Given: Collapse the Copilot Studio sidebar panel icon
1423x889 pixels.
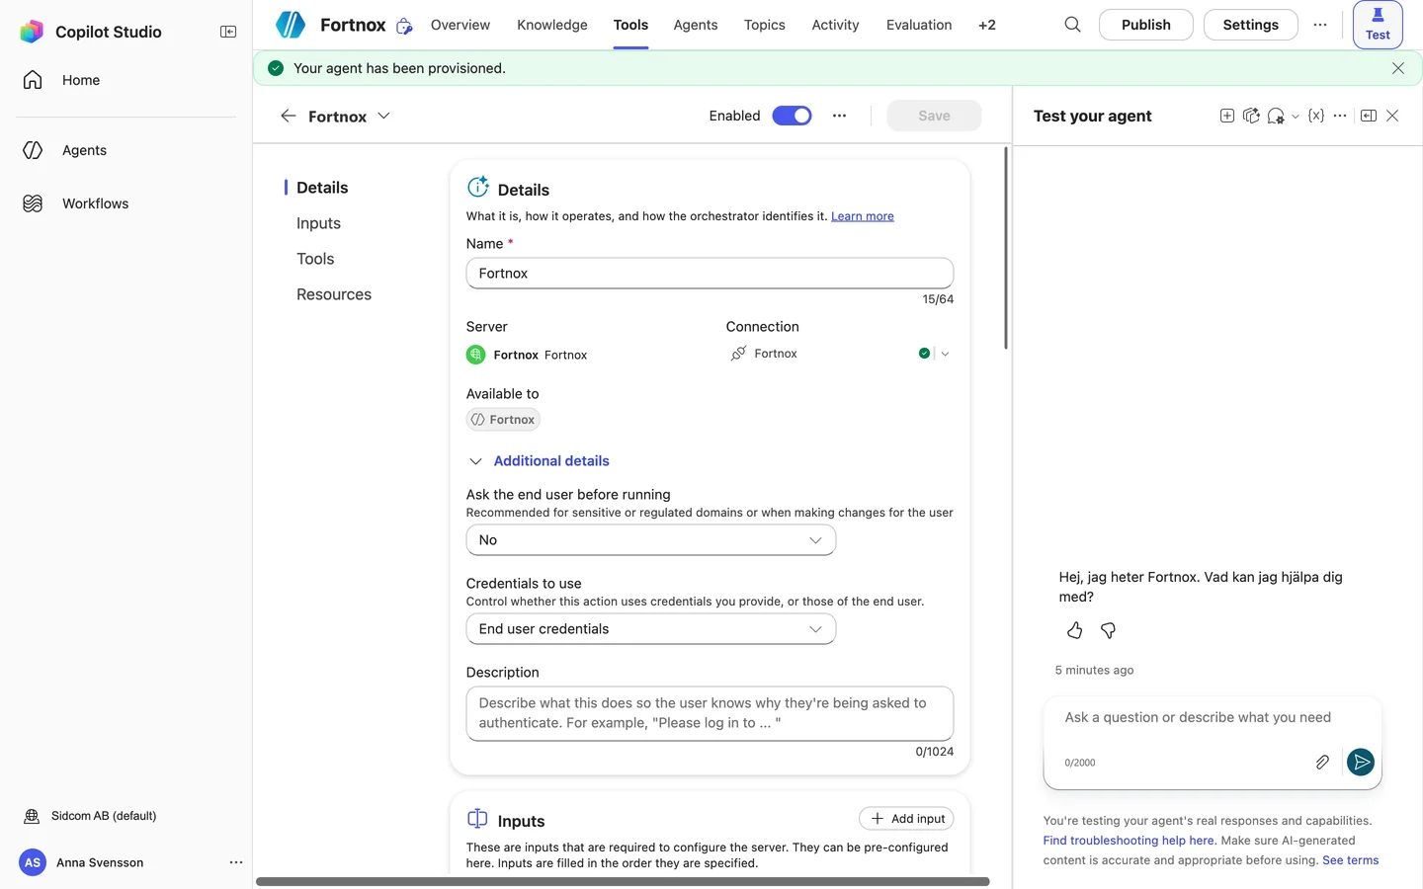Looking at the screenshot, I should click(x=228, y=32).
